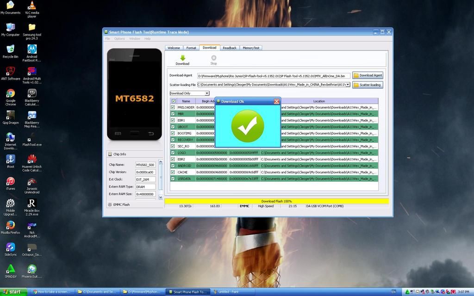This screenshot has height=296, width=474.
Task: Expand the Scatter-loading File path dropdown
Action: (348, 85)
